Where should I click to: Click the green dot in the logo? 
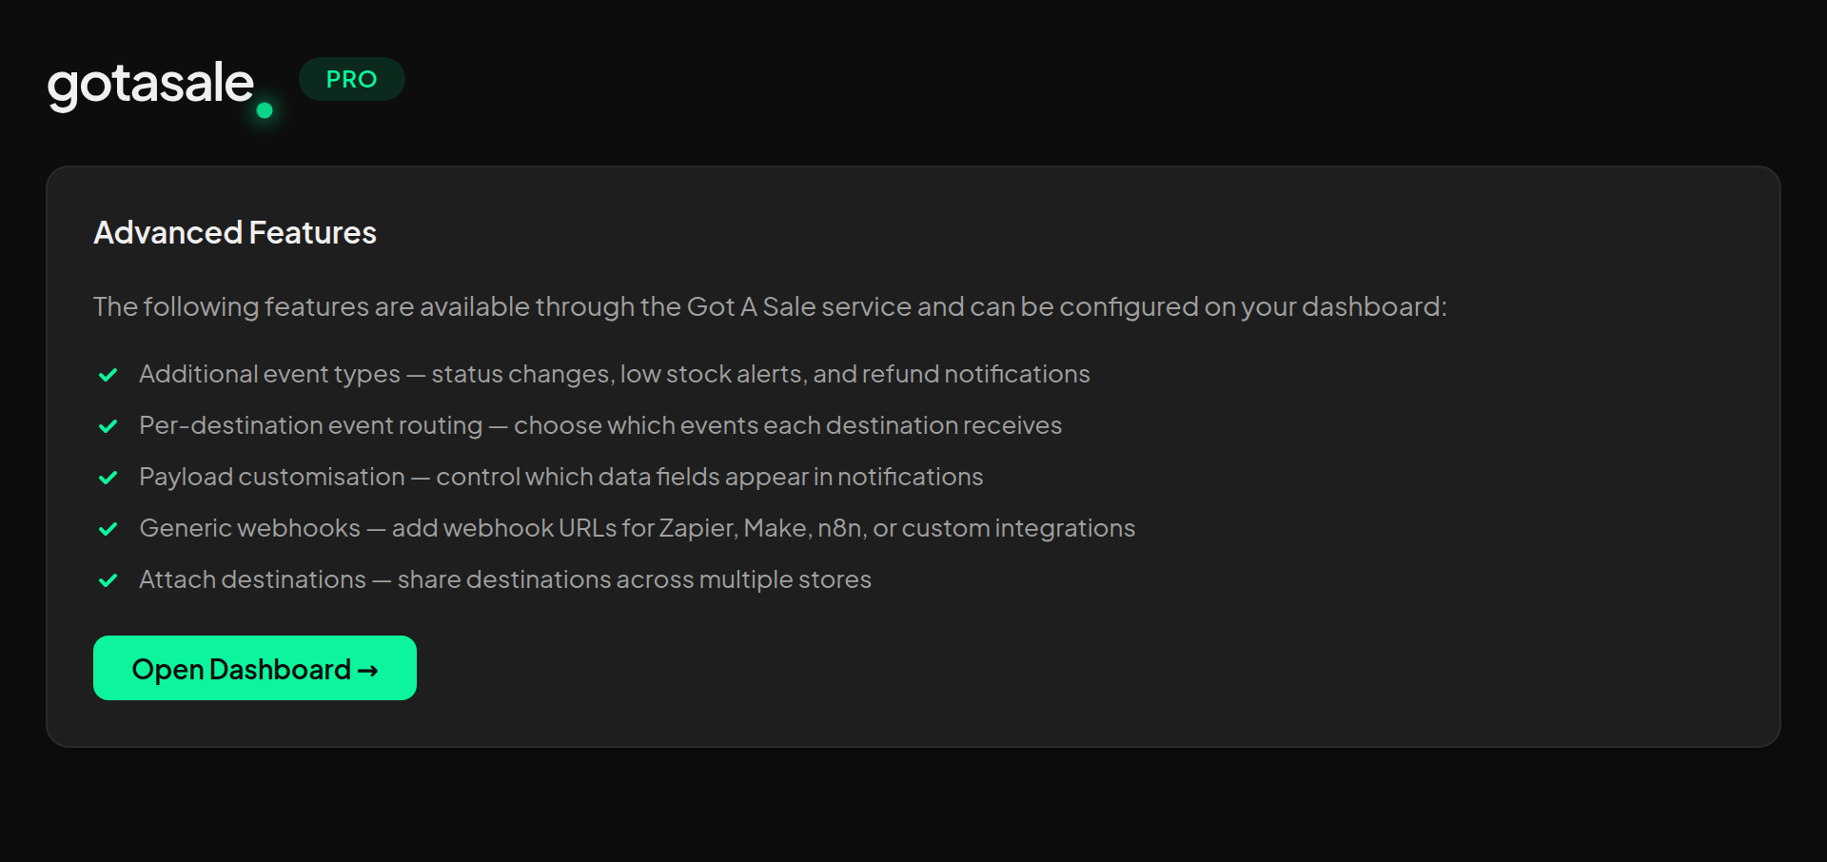pyautogui.click(x=264, y=112)
